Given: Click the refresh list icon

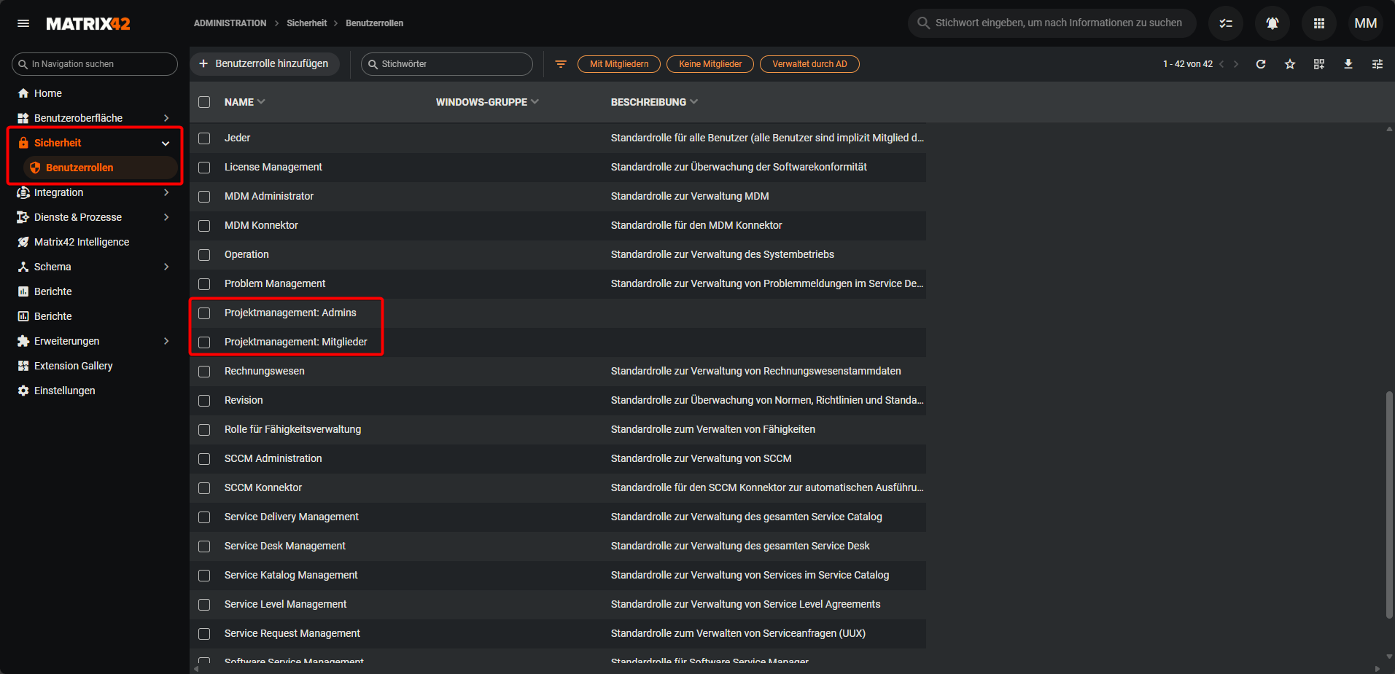Looking at the screenshot, I should point(1261,64).
